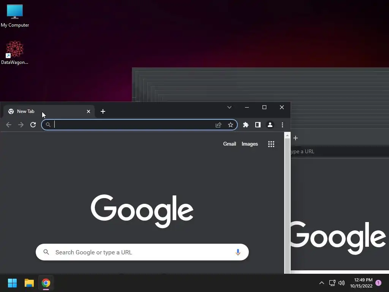Open My Computer desktop icon
The width and height of the screenshot is (389, 292).
point(15,16)
